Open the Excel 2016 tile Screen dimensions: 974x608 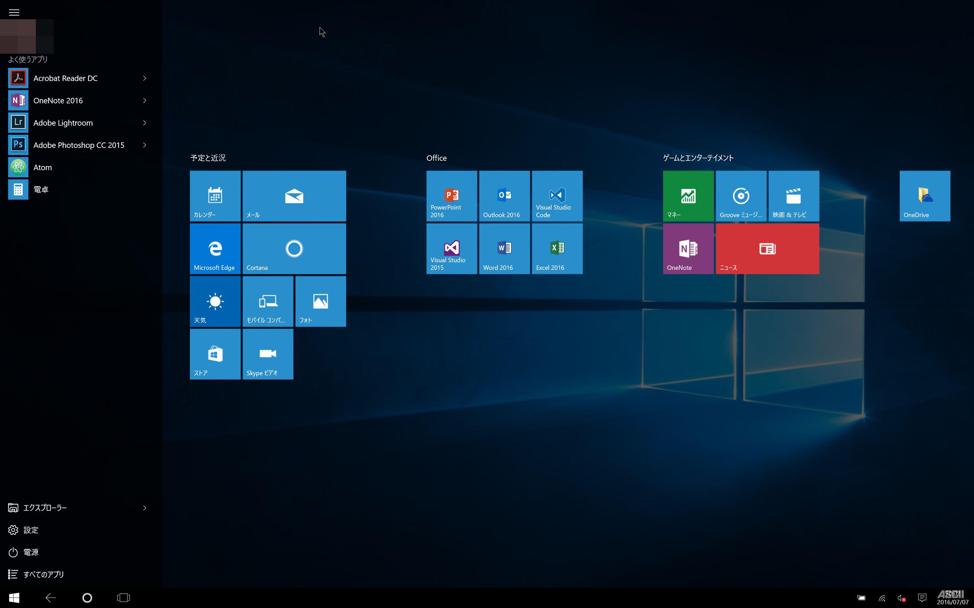(x=557, y=249)
